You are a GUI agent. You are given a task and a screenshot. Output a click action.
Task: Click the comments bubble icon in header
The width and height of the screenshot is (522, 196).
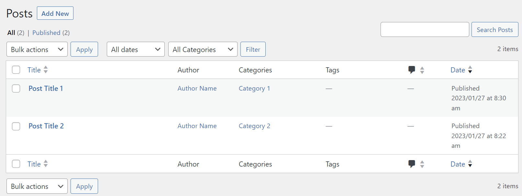[x=412, y=70]
